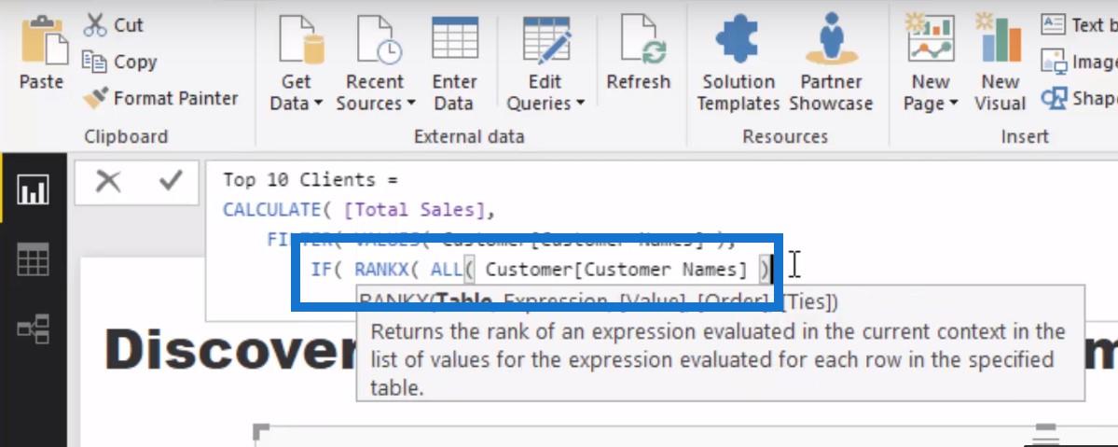Place cursor in the DAX formula bar

(x=661, y=241)
